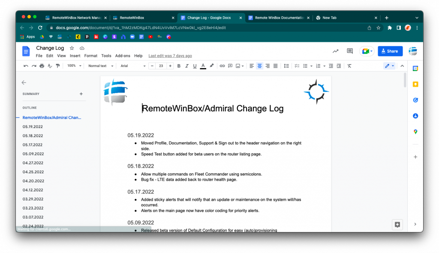The height and width of the screenshot is (253, 439).
Task: Go to the Docs home icon
Action: pos(26,51)
